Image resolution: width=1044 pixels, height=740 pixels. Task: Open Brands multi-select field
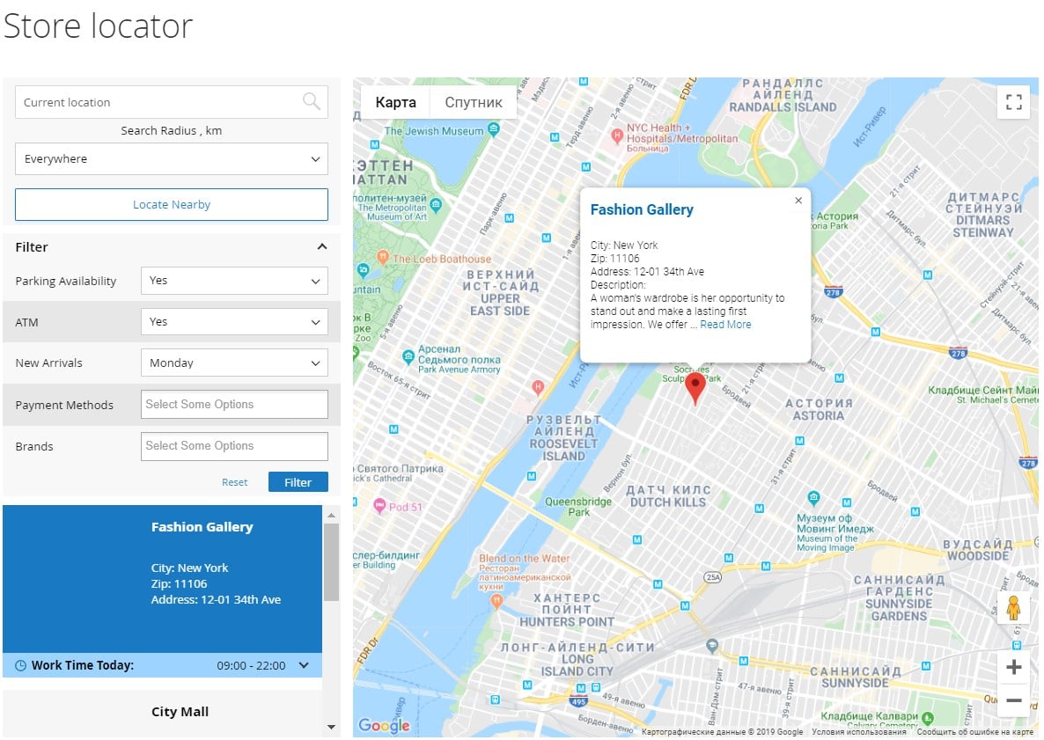pyautogui.click(x=234, y=446)
